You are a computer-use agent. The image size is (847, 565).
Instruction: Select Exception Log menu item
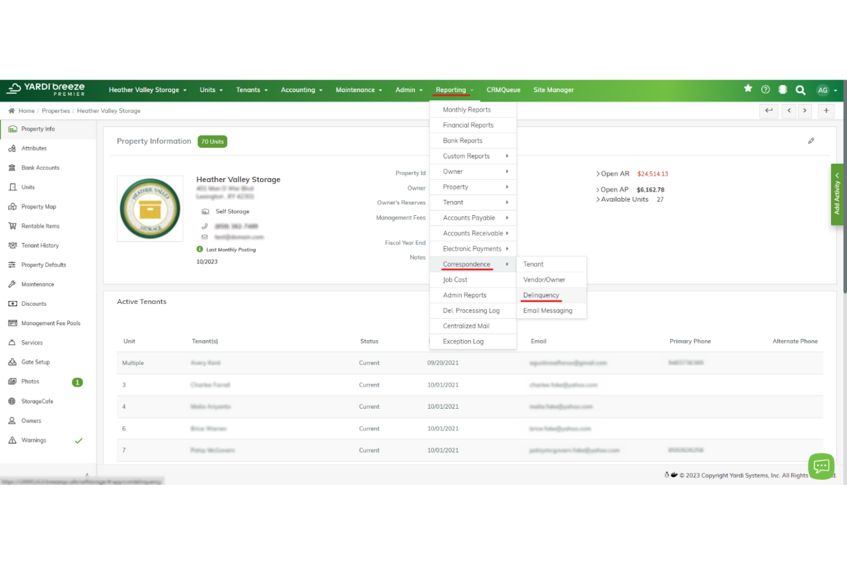(x=473, y=341)
